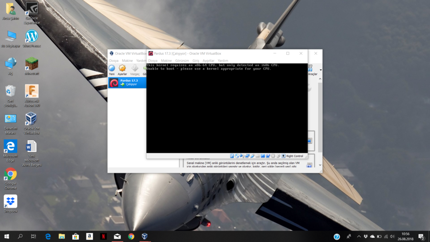Open Denetim Masası desktop icon

pos(11,124)
